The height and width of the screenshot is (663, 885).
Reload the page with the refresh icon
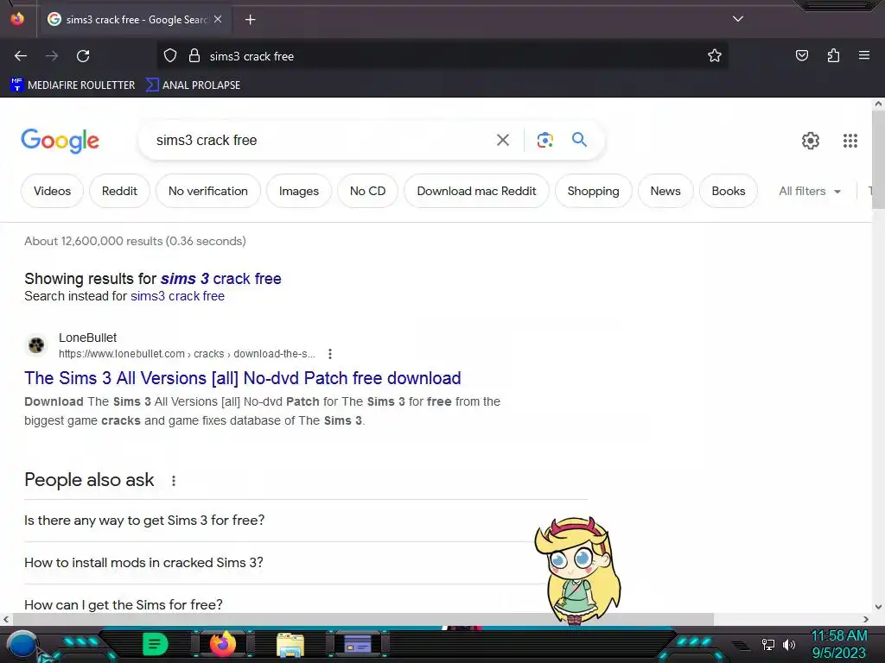[83, 56]
